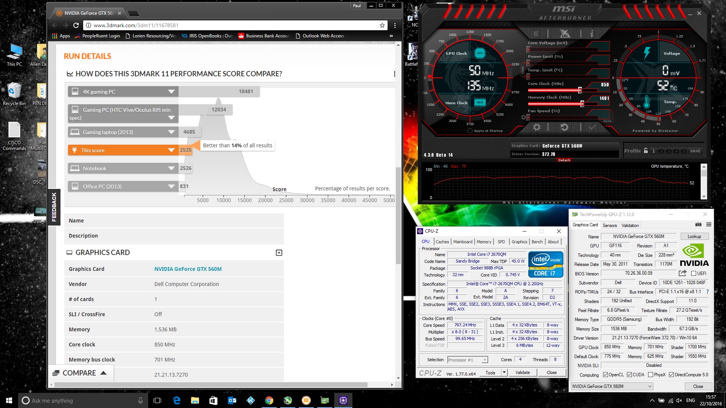The image size is (726, 408).
Task: Select the This PC desktop icon
Action: point(14,55)
